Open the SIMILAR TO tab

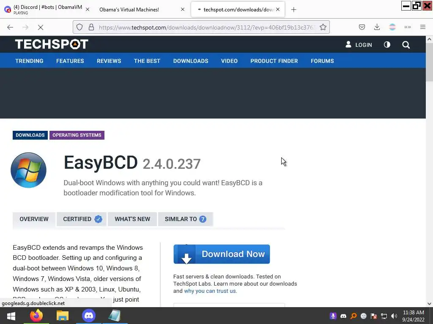tap(185, 219)
